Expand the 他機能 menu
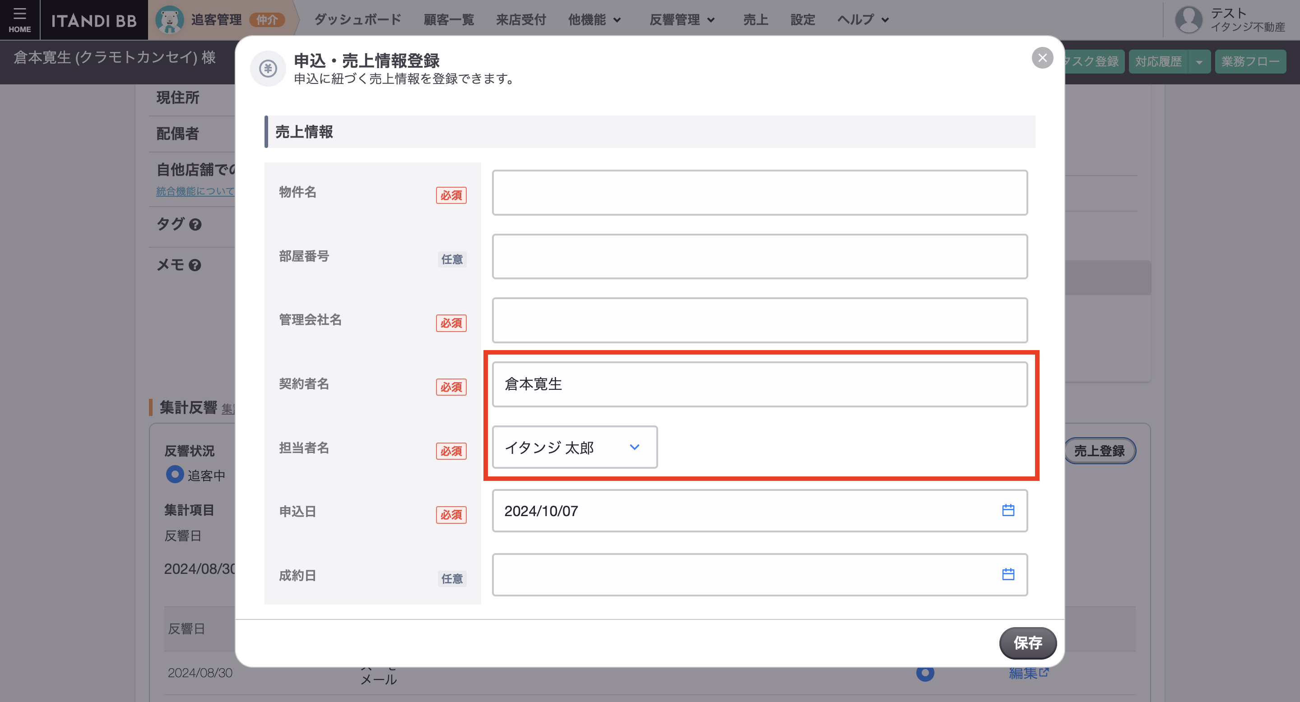 coord(594,20)
